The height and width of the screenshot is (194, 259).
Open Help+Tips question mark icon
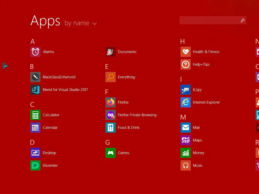186,64
